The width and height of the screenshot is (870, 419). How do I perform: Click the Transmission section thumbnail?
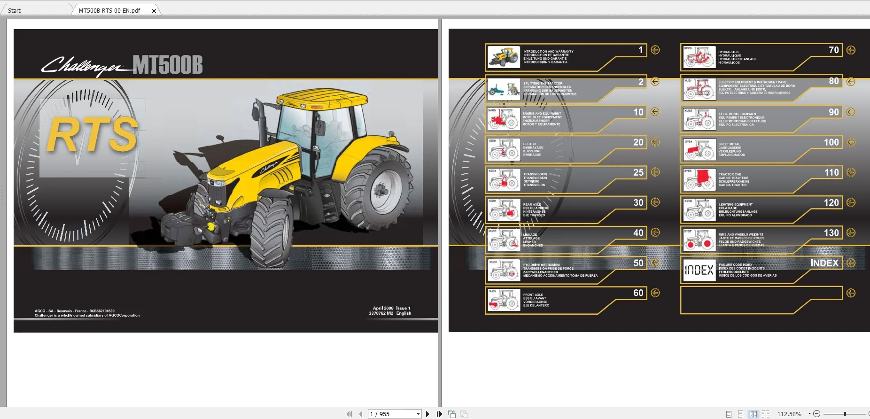(x=504, y=179)
